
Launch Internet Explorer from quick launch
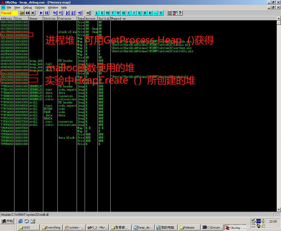(21, 221)
